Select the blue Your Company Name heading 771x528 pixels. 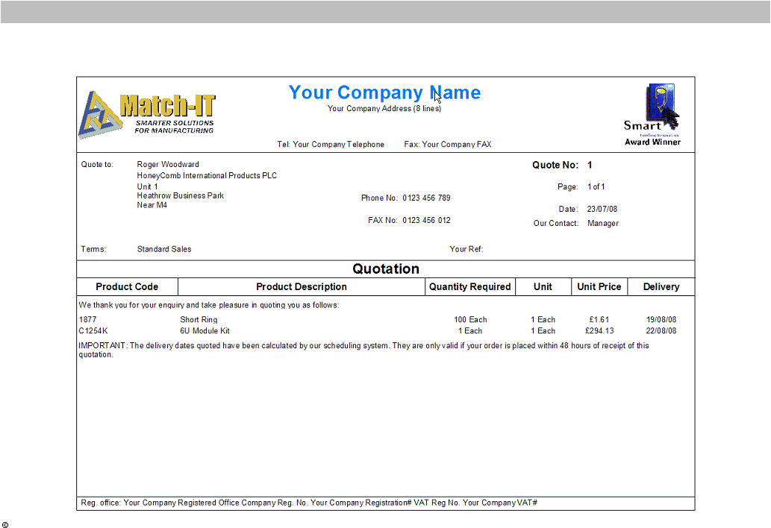(x=384, y=92)
